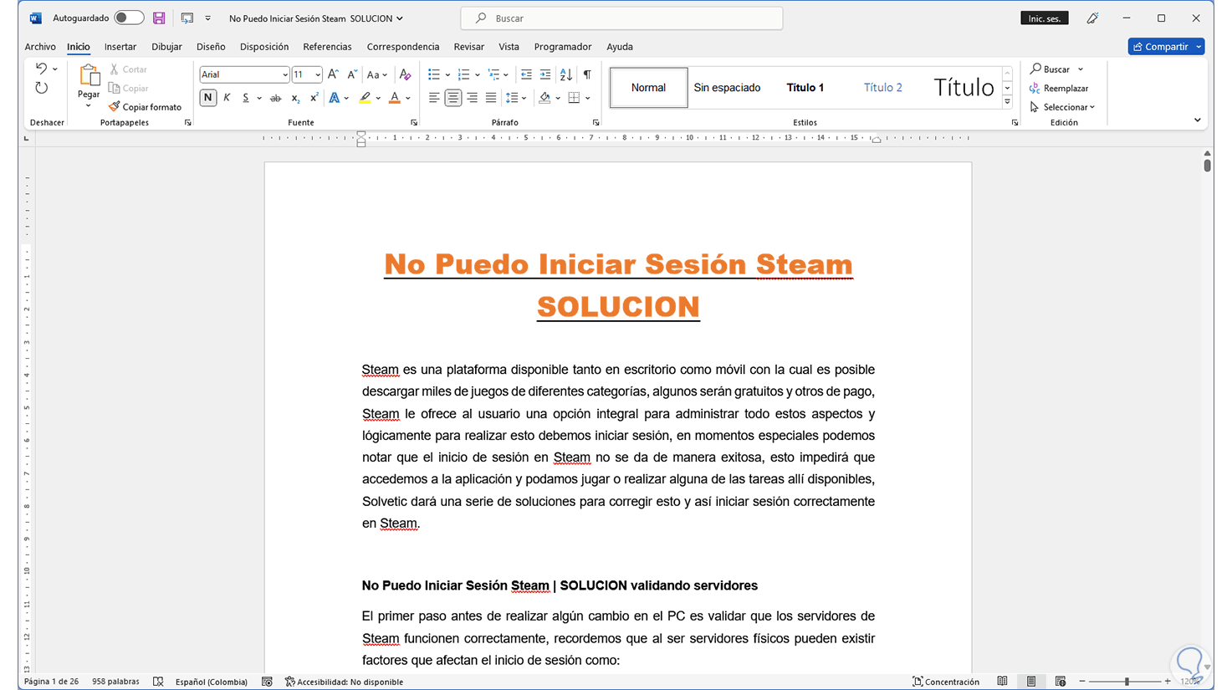The height and width of the screenshot is (690, 1232).
Task: Switch to the Diseño tab
Action: point(211,47)
